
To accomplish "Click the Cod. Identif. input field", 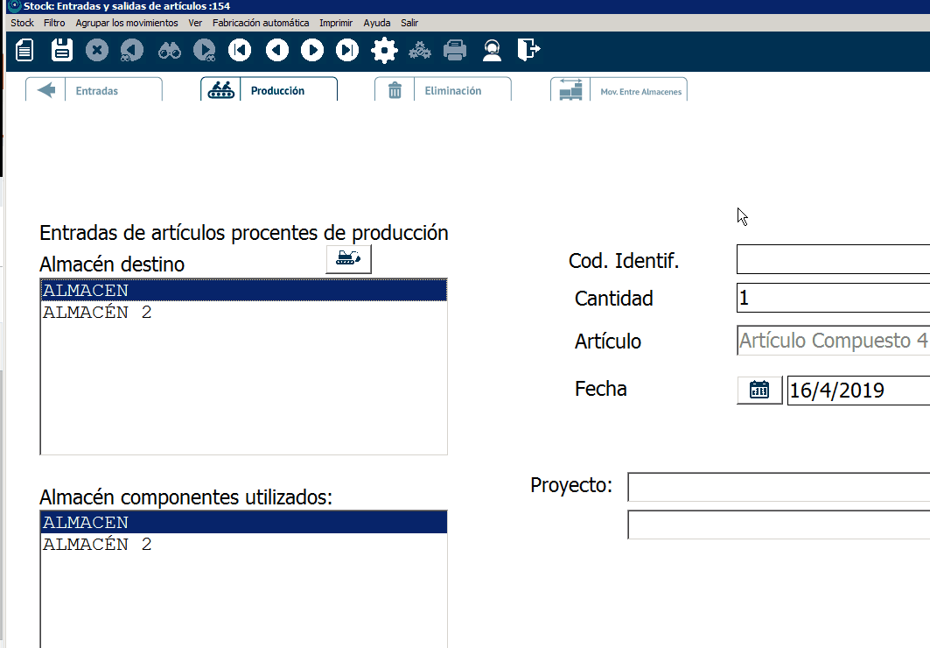I will point(832,260).
